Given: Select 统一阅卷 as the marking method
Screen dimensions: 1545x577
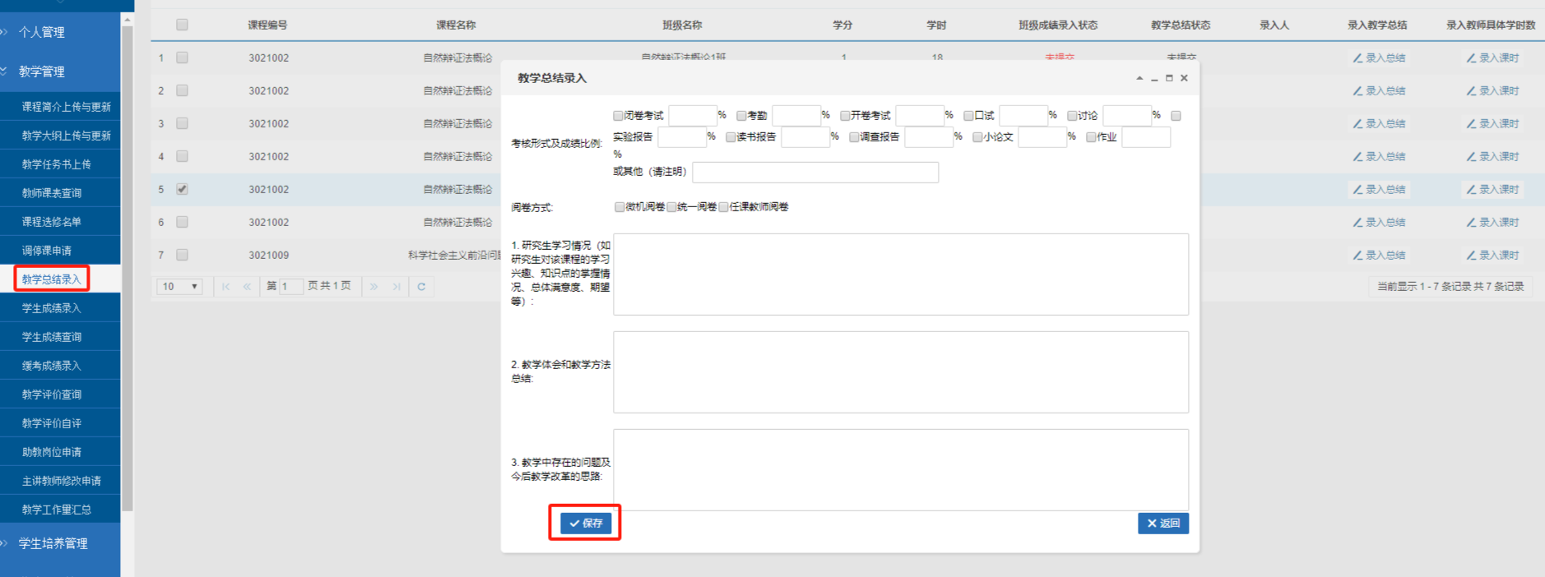Looking at the screenshot, I should pyautogui.click(x=671, y=207).
